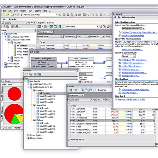This screenshot has width=158, height=158.
Task: Click the add folder icon in docked Explorer toolbar
Action: pos(4,27)
